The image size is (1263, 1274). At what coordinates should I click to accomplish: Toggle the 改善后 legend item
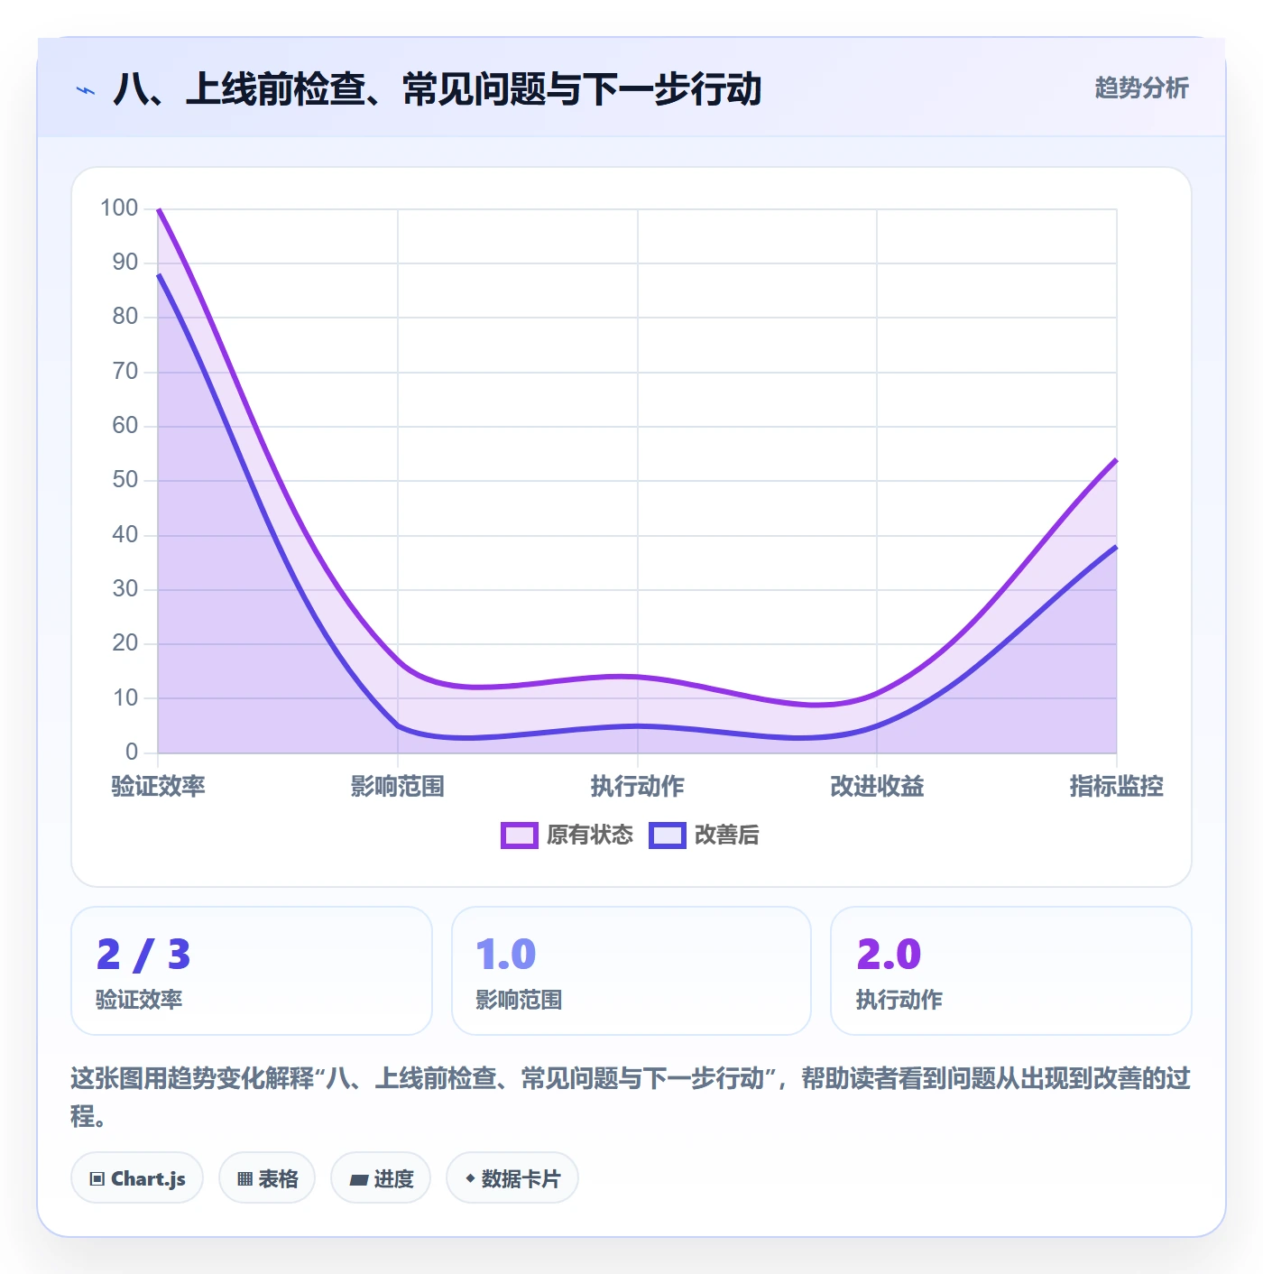(705, 835)
